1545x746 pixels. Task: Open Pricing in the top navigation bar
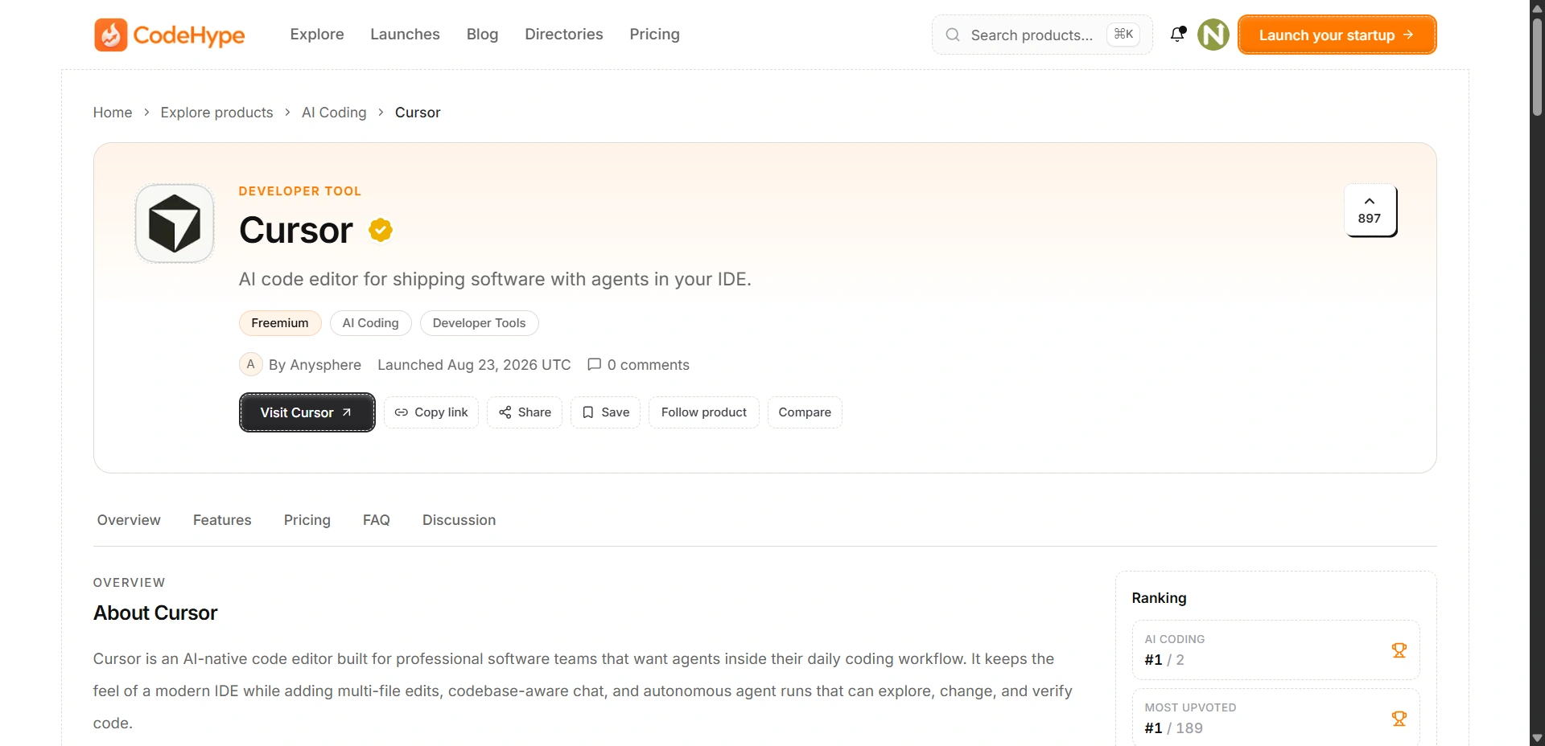click(x=655, y=35)
